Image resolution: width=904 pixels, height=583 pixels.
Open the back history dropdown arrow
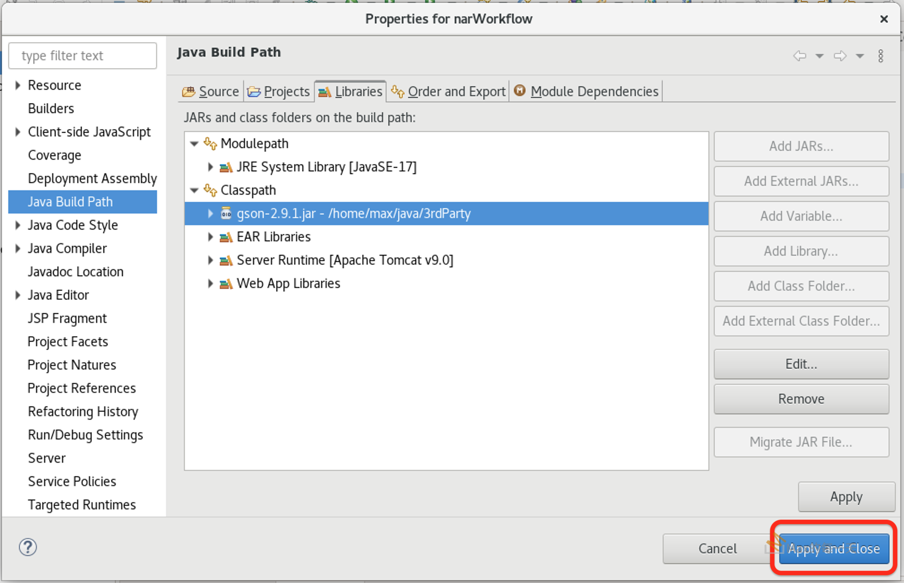[x=819, y=56]
